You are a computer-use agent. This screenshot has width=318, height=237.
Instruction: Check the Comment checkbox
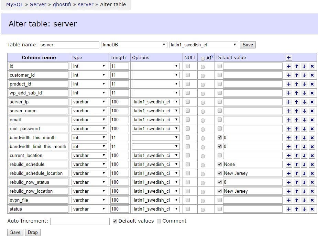(159, 221)
